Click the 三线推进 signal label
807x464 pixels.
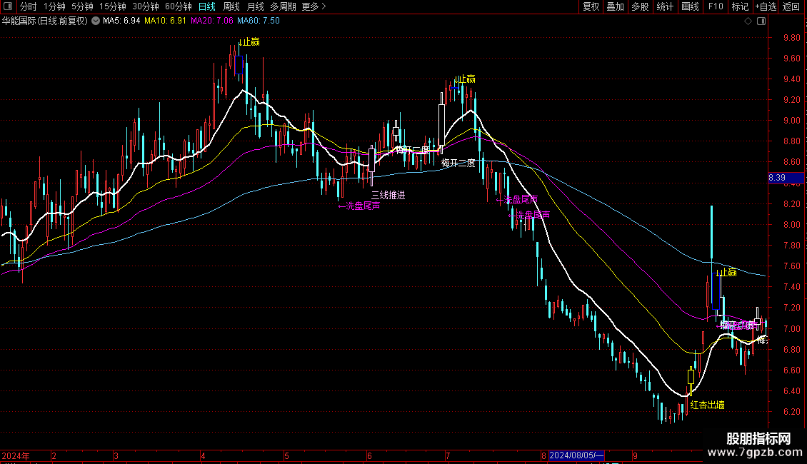point(388,196)
